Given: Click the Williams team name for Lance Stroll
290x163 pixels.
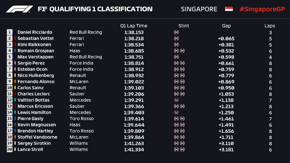Looking at the screenshot, I should (x=79, y=149).
